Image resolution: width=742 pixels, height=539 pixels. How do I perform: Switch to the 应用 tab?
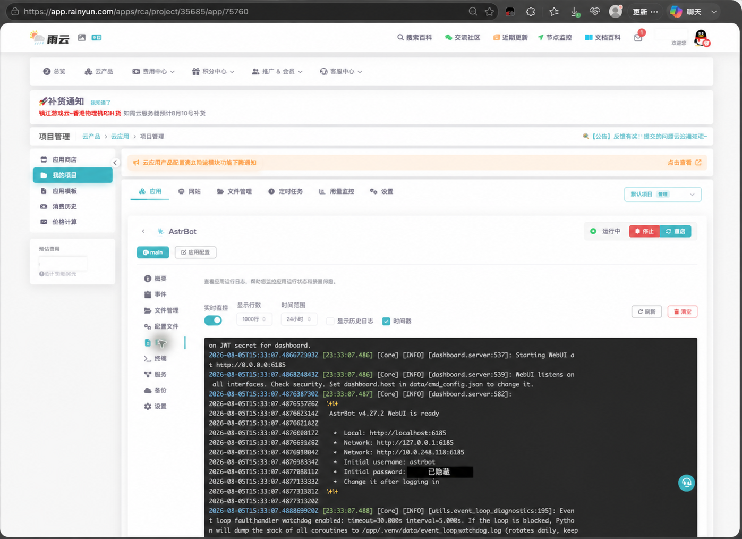[150, 191]
